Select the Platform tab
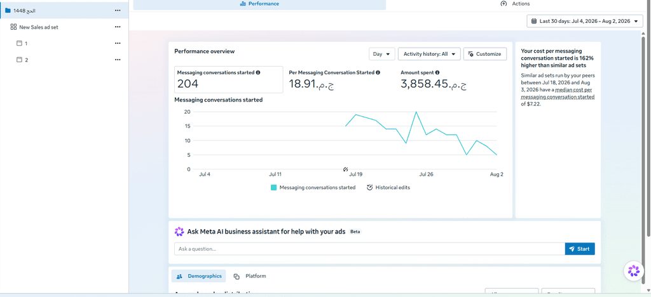 (249, 276)
